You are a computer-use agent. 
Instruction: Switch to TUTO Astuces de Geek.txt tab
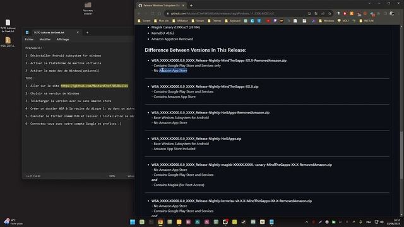[49, 32]
